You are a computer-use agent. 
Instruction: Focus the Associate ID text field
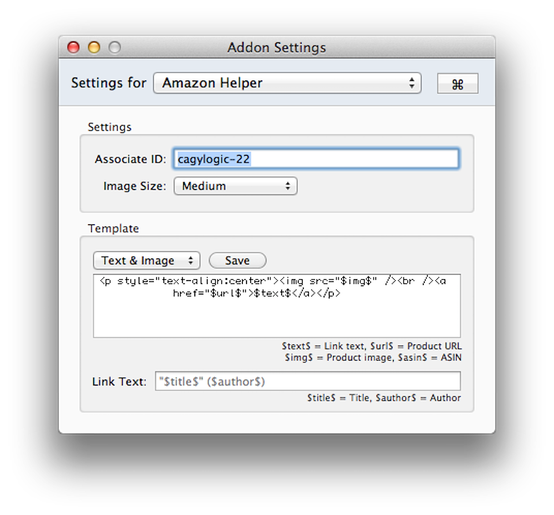click(x=316, y=159)
